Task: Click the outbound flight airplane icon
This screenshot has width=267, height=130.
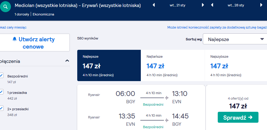Action: click(167, 98)
